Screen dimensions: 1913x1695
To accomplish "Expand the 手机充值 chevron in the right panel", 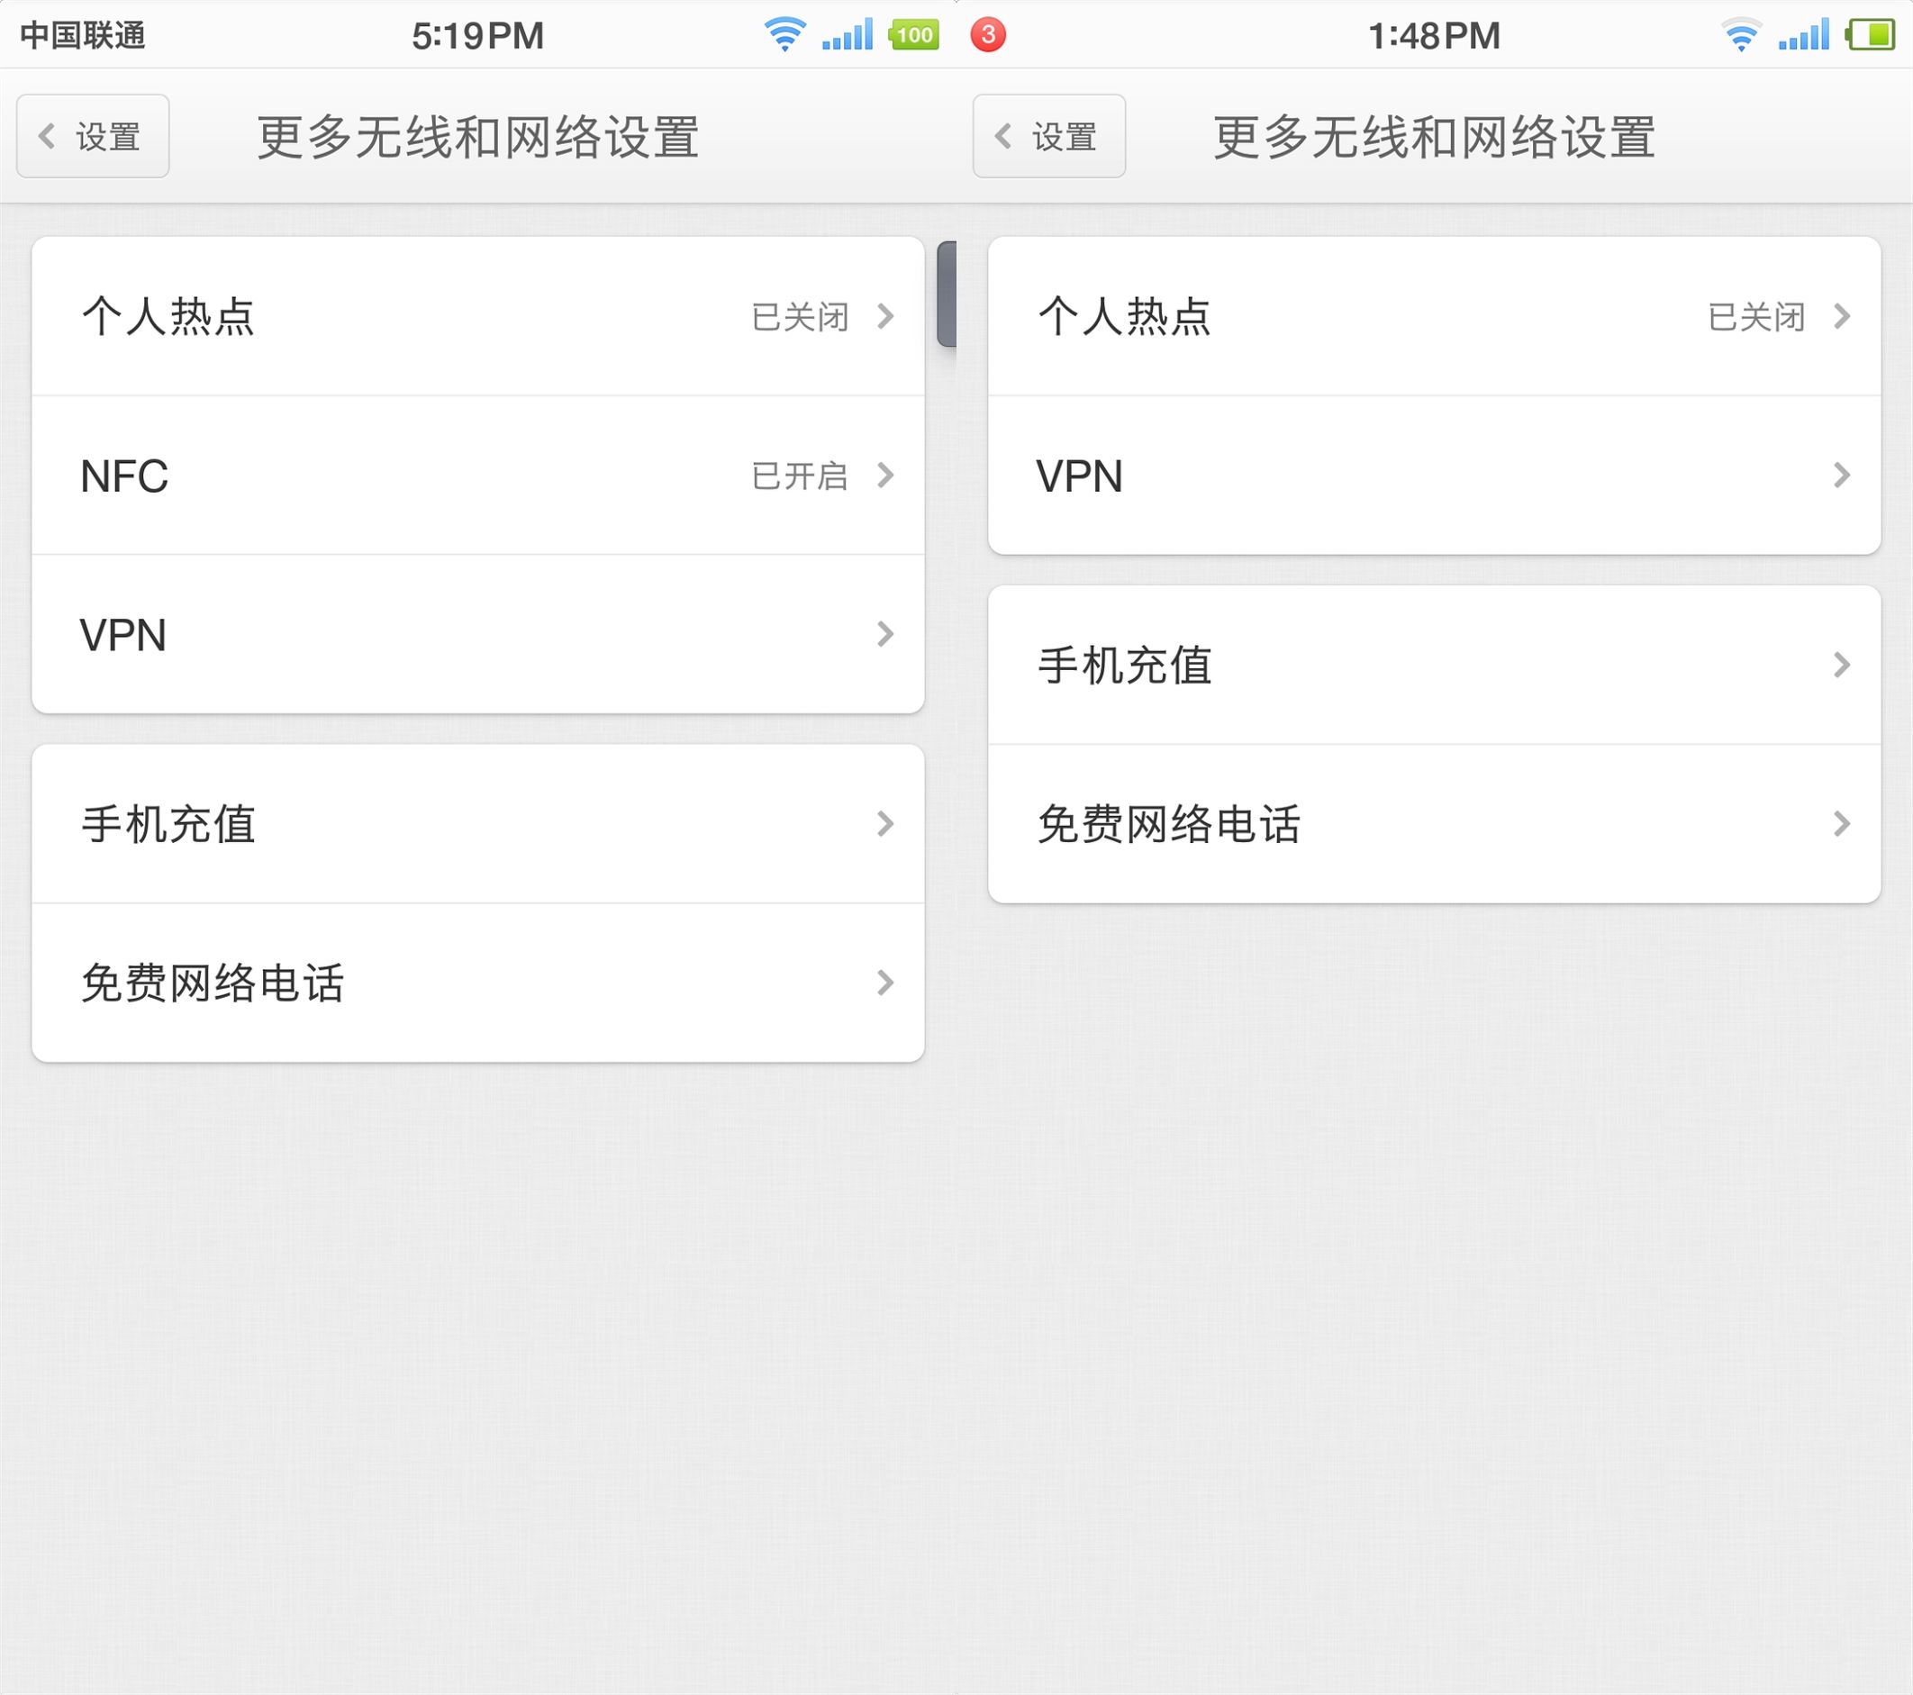I will coord(1841,666).
